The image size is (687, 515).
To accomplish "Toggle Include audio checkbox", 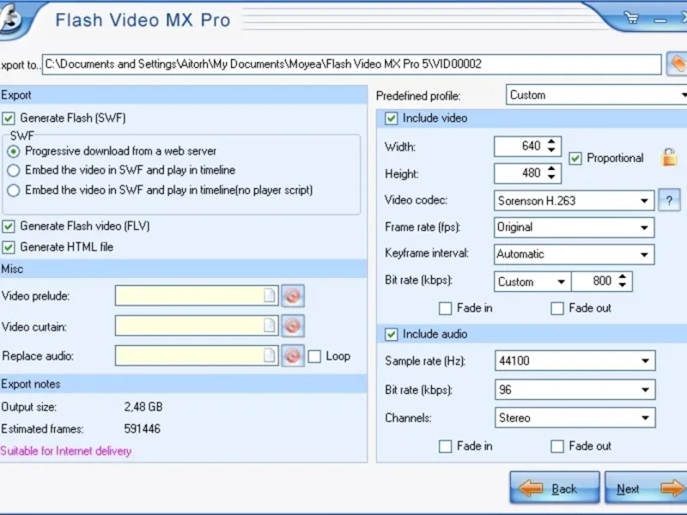I will point(392,335).
